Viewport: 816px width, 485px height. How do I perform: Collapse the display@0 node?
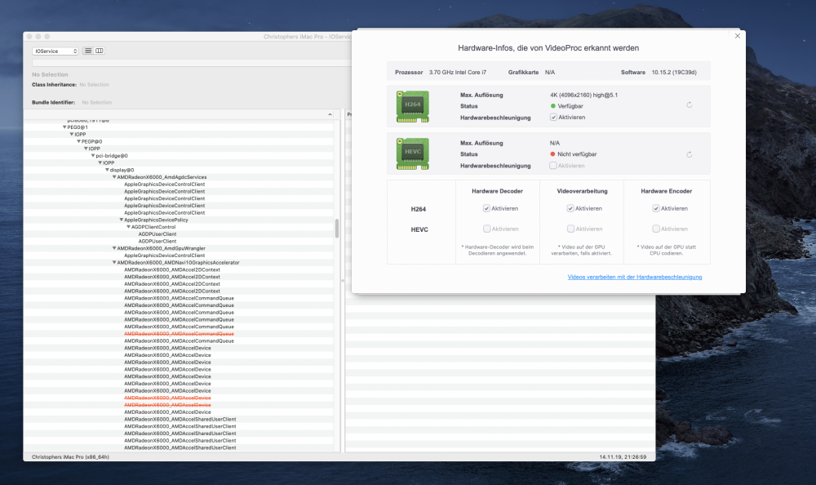tap(107, 170)
